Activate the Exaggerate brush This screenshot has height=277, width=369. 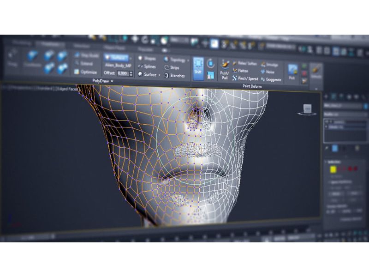[273, 79]
